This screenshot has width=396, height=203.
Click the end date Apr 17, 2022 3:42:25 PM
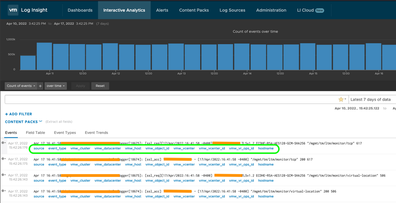[x=74, y=24]
